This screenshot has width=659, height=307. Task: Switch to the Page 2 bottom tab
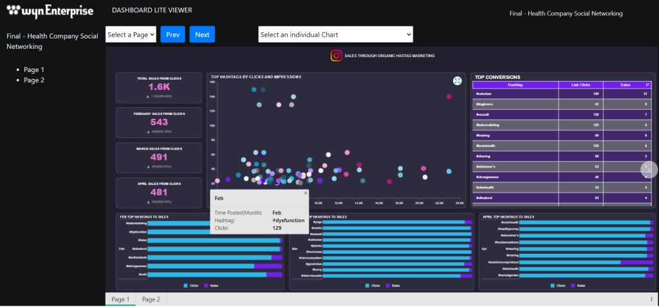(151, 299)
